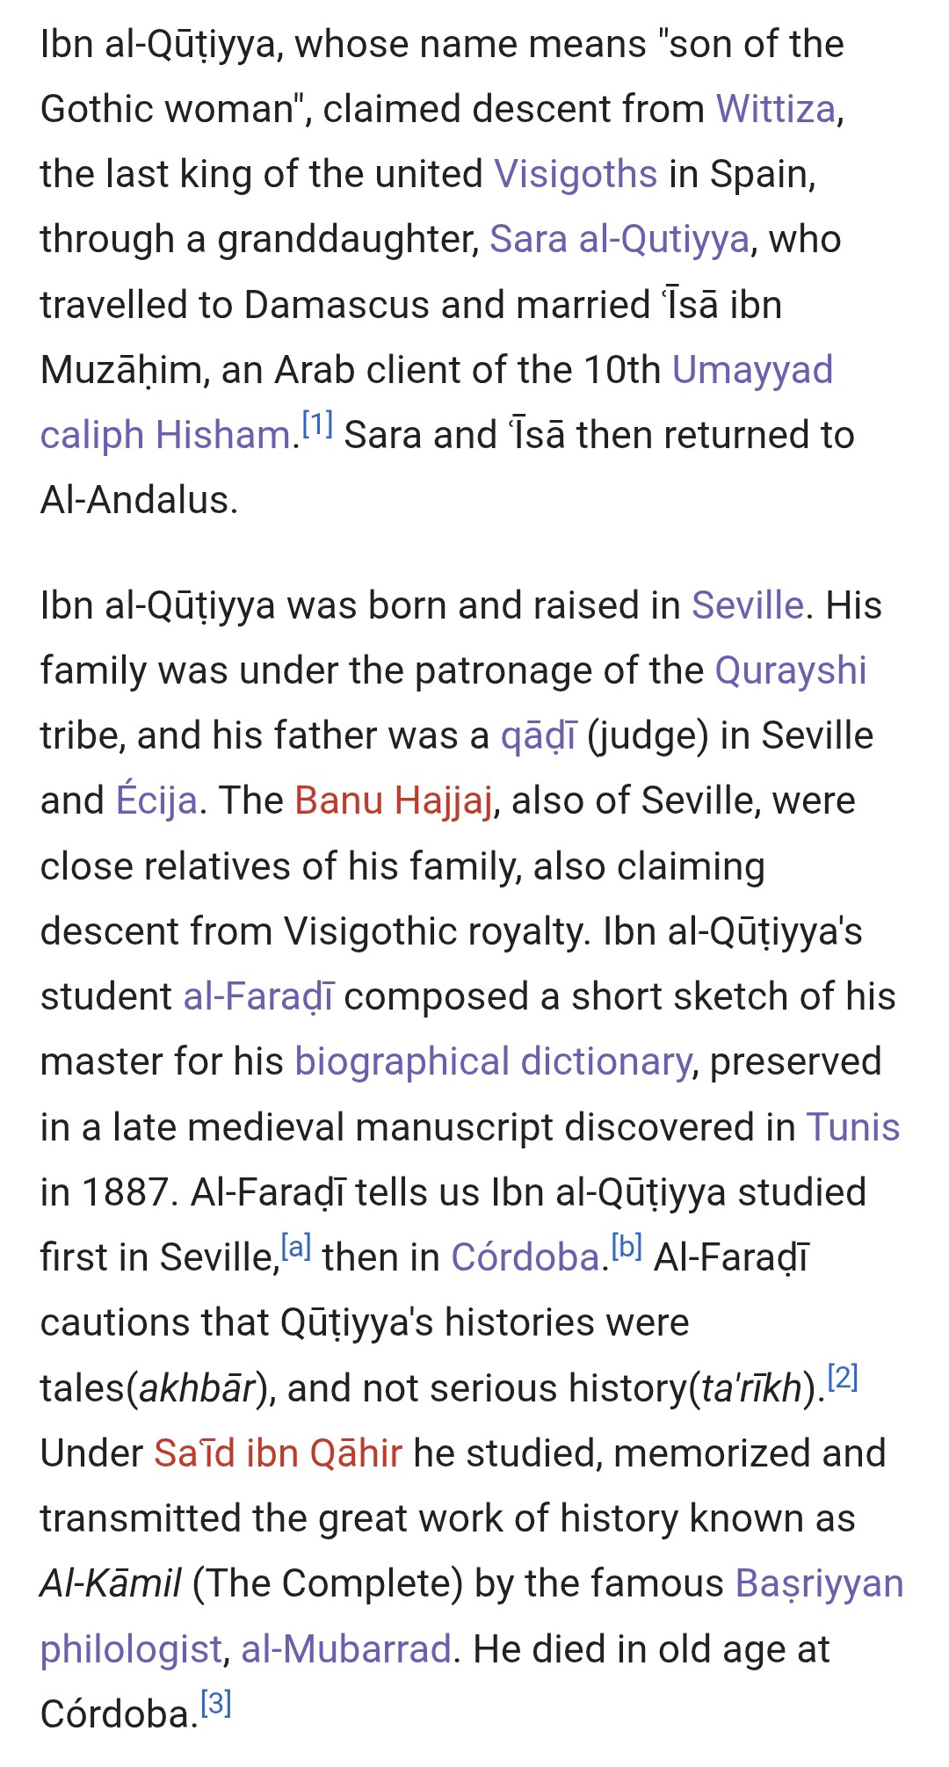Click citation reference [3]

[x=216, y=1704]
